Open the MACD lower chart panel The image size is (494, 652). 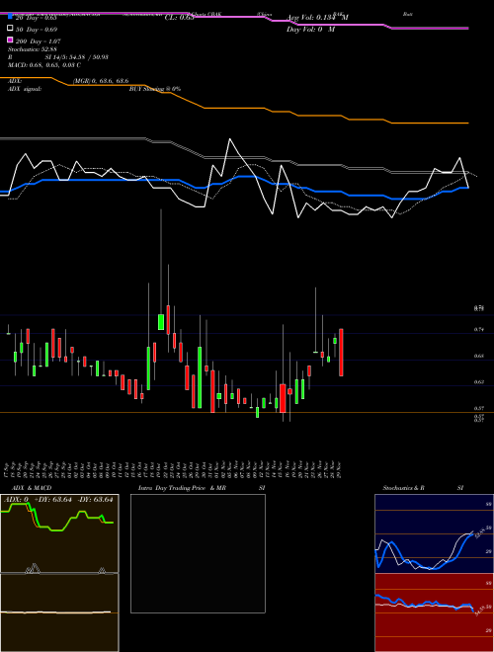[x=59, y=612]
